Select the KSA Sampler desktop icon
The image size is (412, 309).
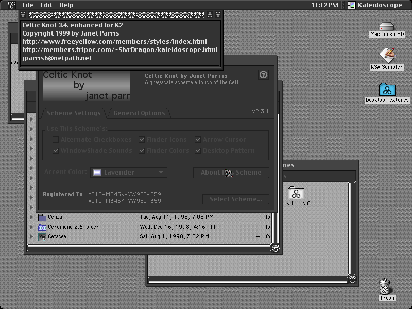387,55
